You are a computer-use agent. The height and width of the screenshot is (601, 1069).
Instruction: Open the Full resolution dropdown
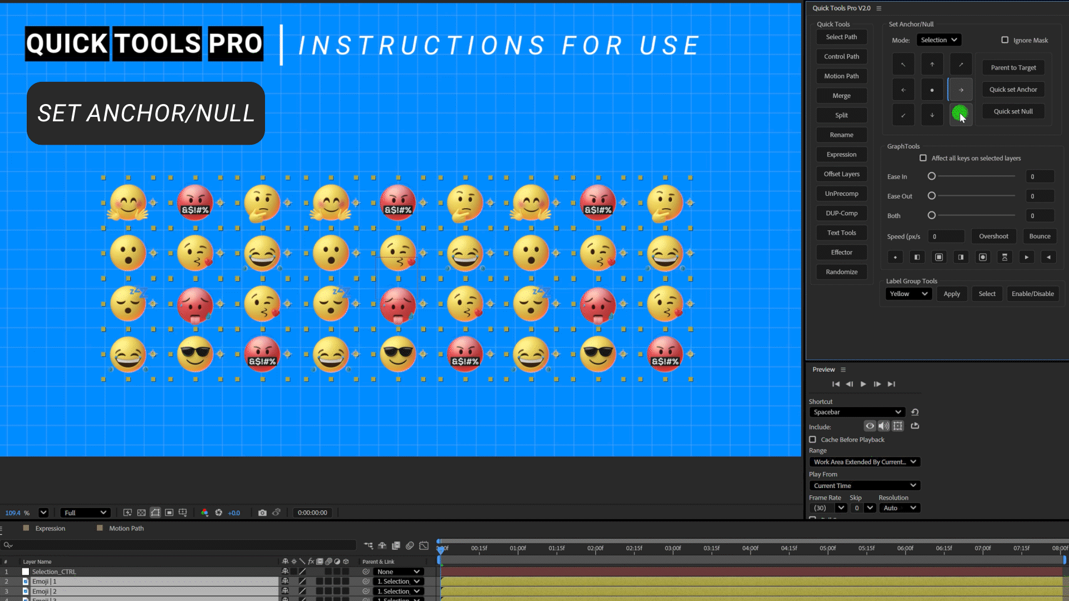click(x=85, y=513)
